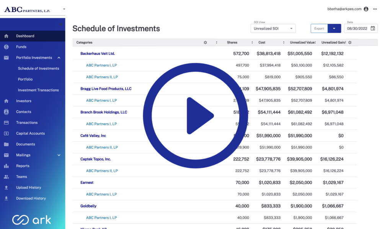Select Dashboard in the sidebar
The width and height of the screenshot is (392, 229).
click(x=33, y=36)
